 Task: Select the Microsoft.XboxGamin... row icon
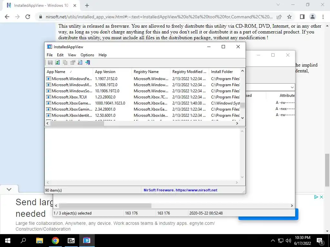point(49,109)
